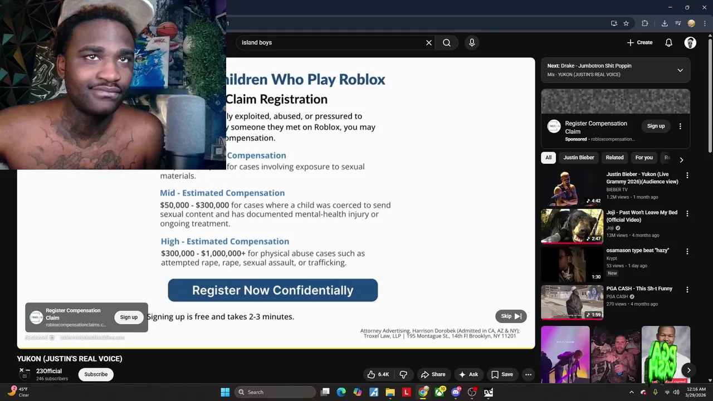
Task: Open PGA CASH This Sh-t Funny thumbnail
Action: click(x=572, y=303)
